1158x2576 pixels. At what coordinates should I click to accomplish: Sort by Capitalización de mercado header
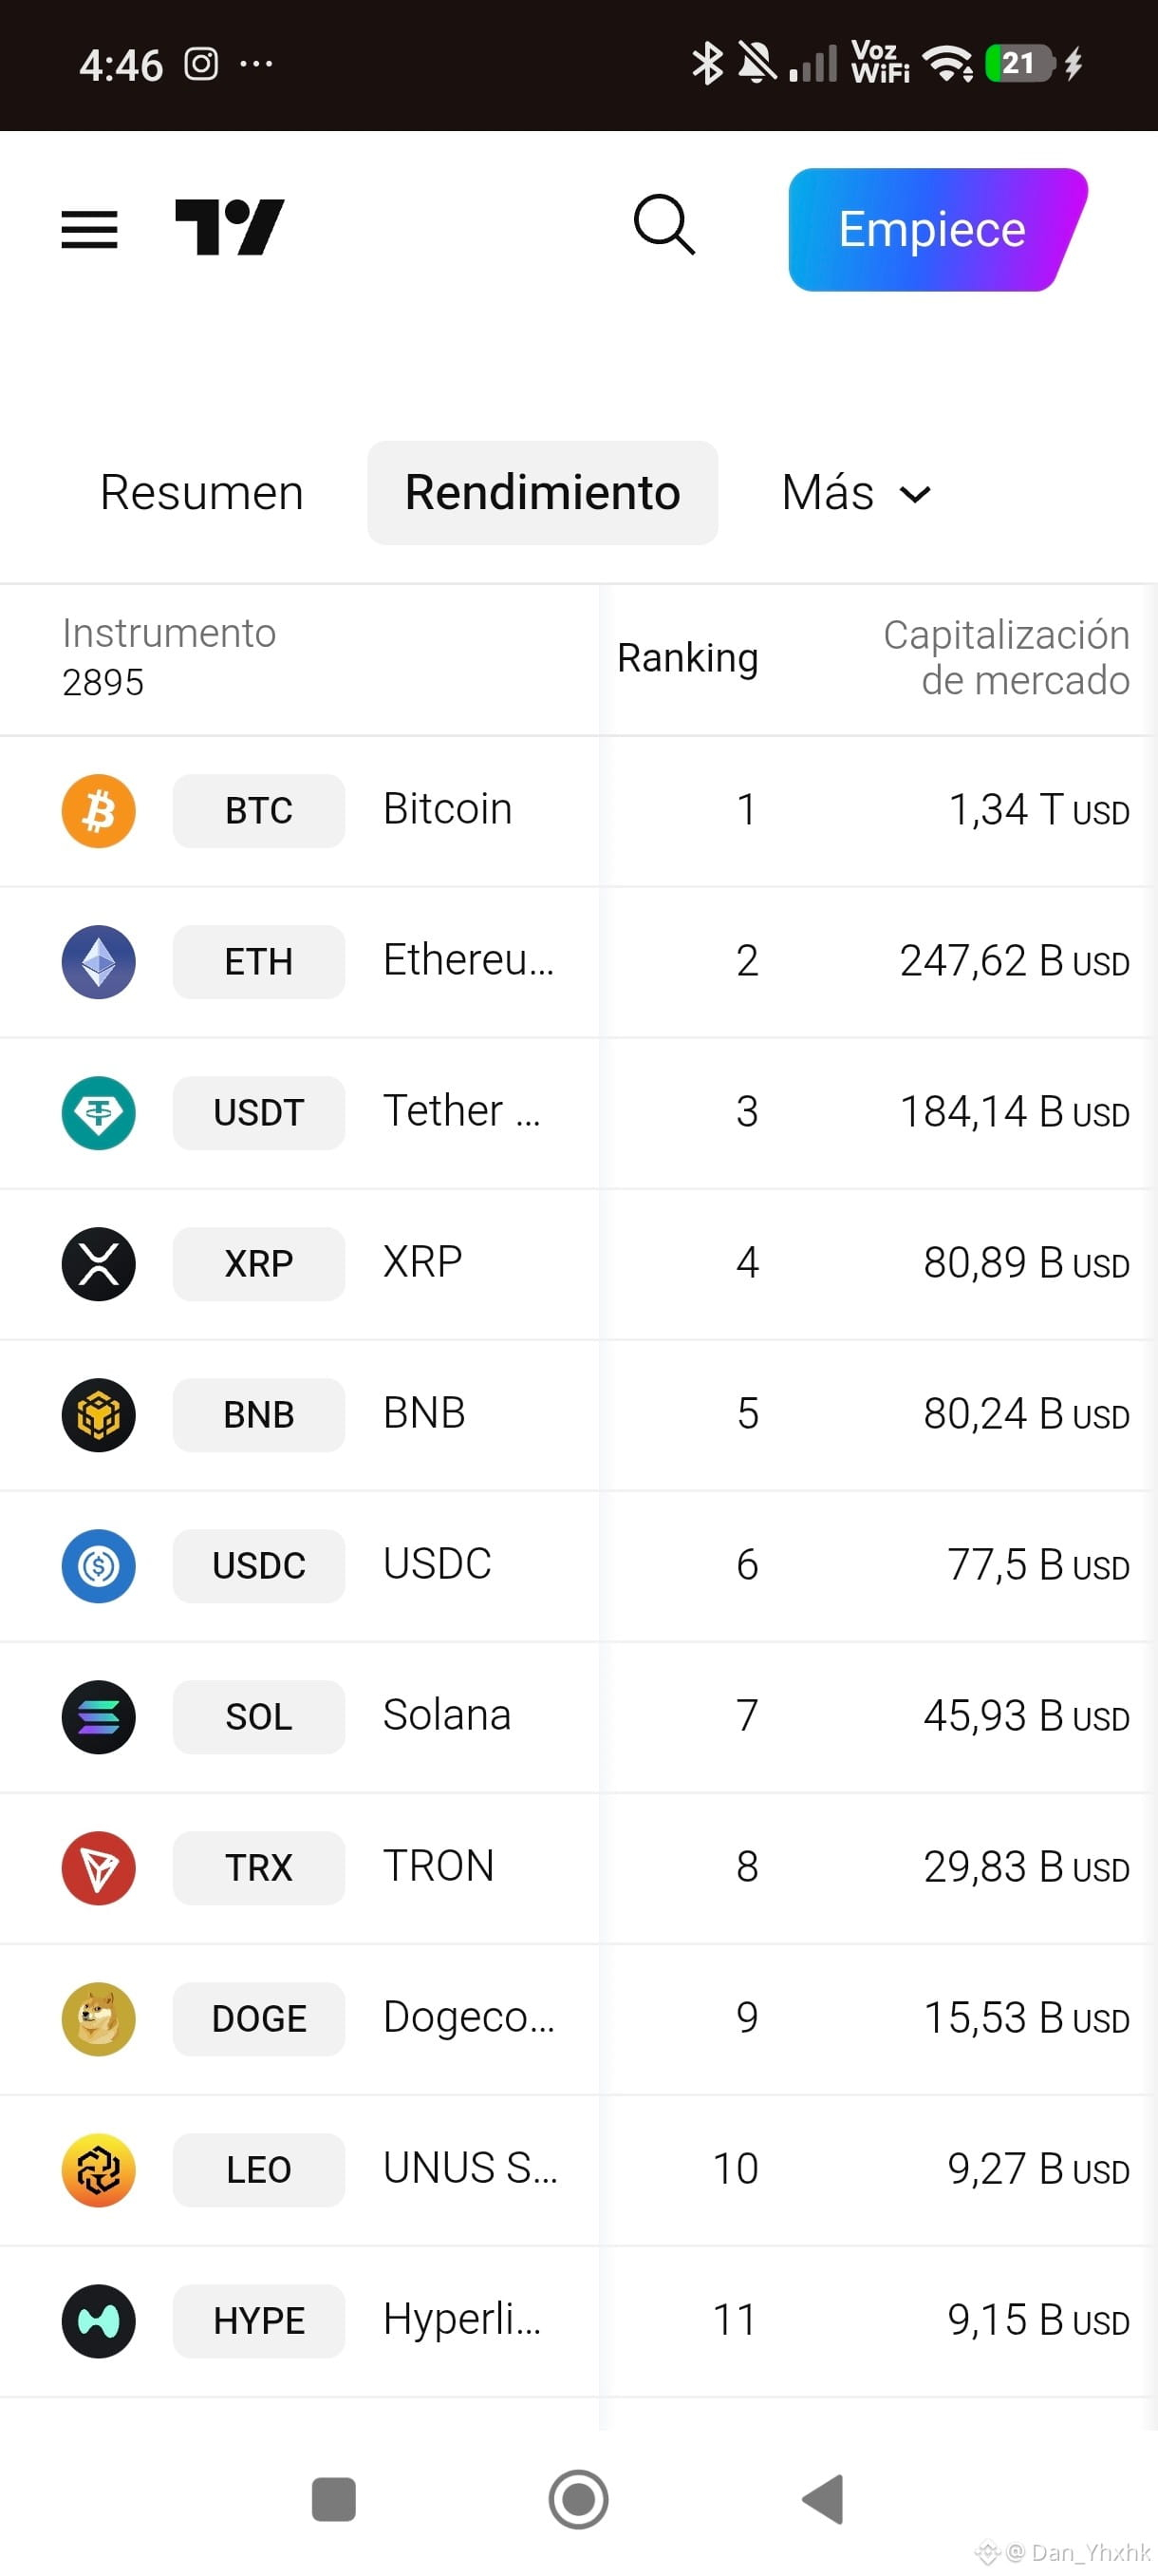(1006, 658)
